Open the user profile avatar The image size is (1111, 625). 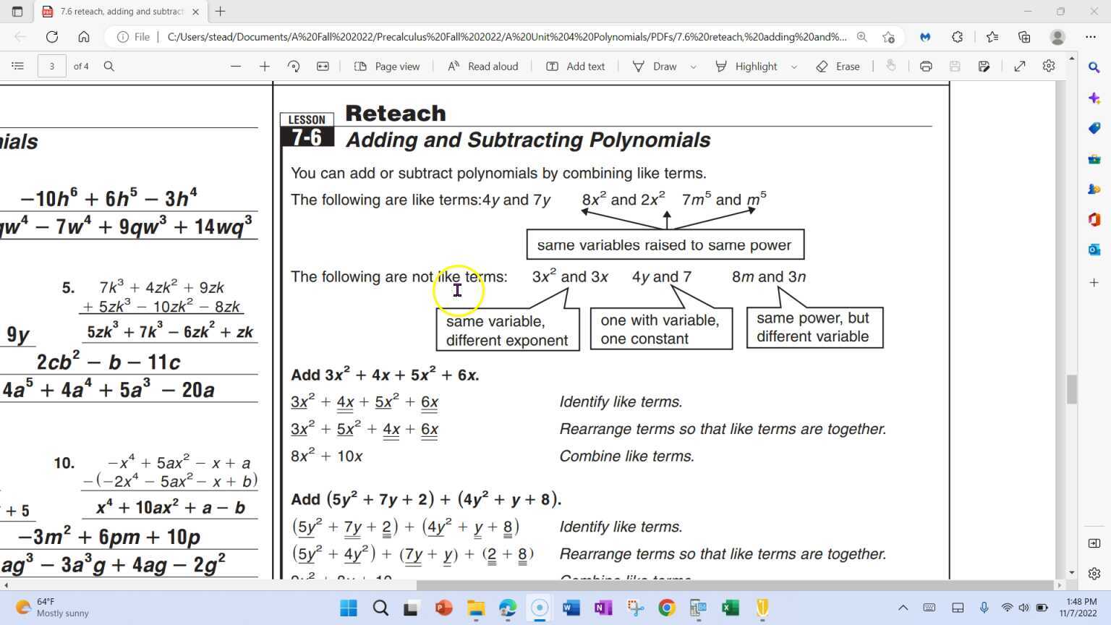[x=1057, y=37]
